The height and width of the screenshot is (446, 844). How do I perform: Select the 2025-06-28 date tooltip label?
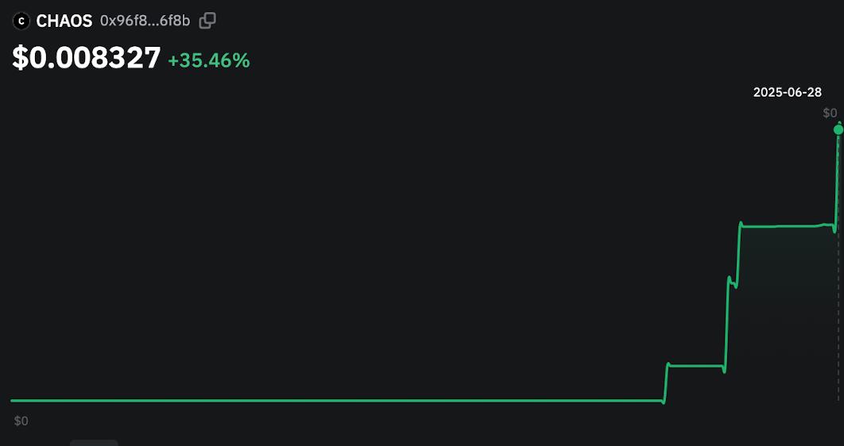pos(788,92)
